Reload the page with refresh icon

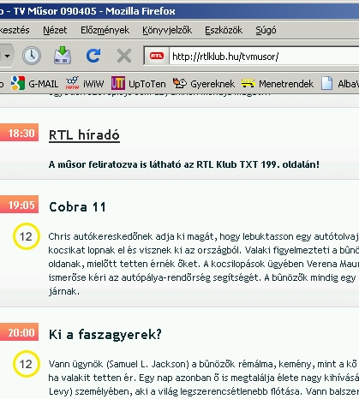93,56
